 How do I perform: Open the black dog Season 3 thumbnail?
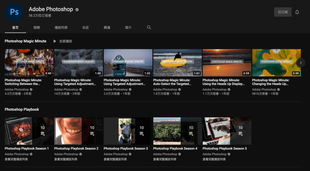[128, 131]
